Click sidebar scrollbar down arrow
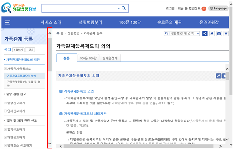 point(50,144)
